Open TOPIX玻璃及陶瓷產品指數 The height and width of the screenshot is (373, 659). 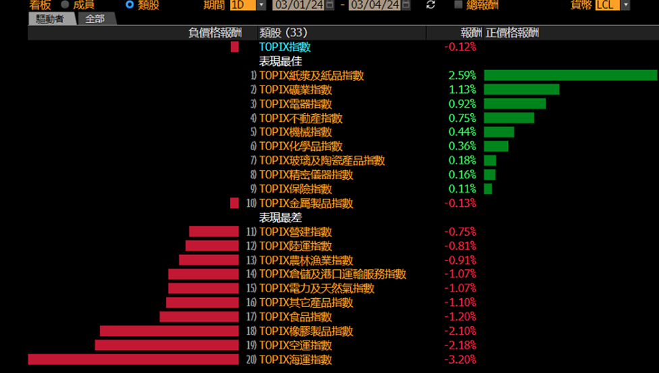pyautogui.click(x=322, y=161)
